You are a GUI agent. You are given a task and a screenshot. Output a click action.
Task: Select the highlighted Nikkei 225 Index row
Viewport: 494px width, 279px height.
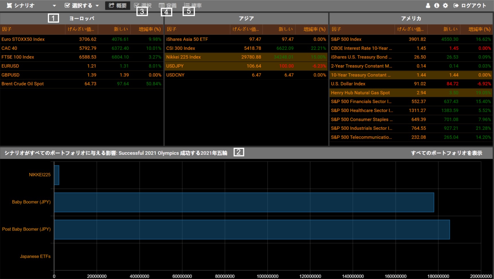(x=246, y=57)
